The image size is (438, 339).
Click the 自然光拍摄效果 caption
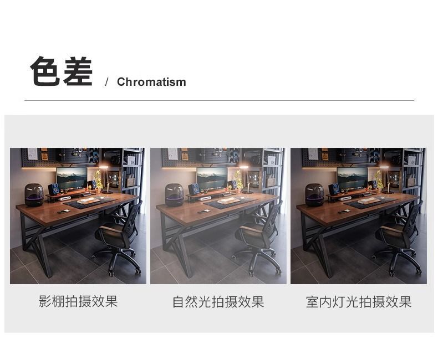point(218,302)
